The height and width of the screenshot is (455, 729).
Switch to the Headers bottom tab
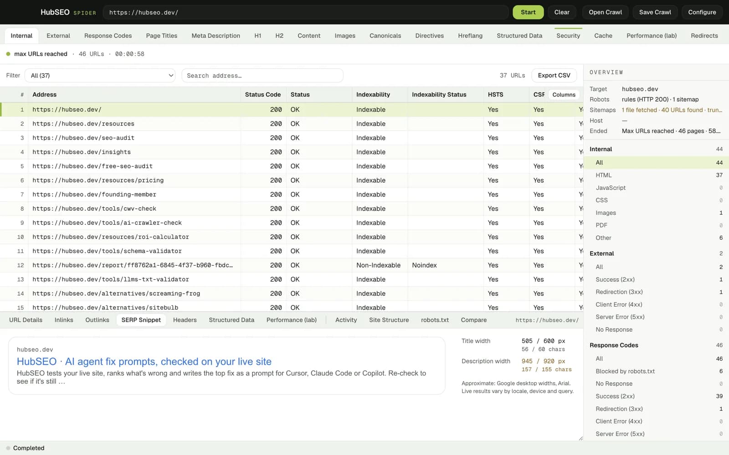pos(185,320)
